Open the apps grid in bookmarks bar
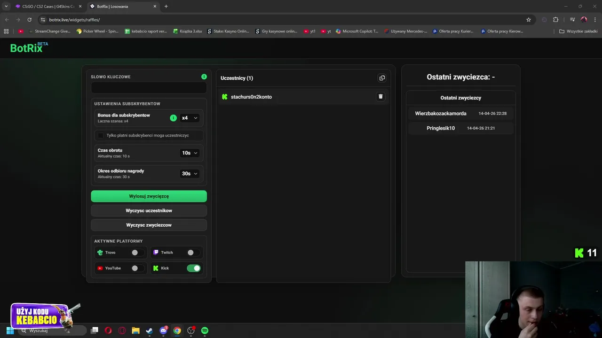The width and height of the screenshot is (602, 338). (6, 31)
